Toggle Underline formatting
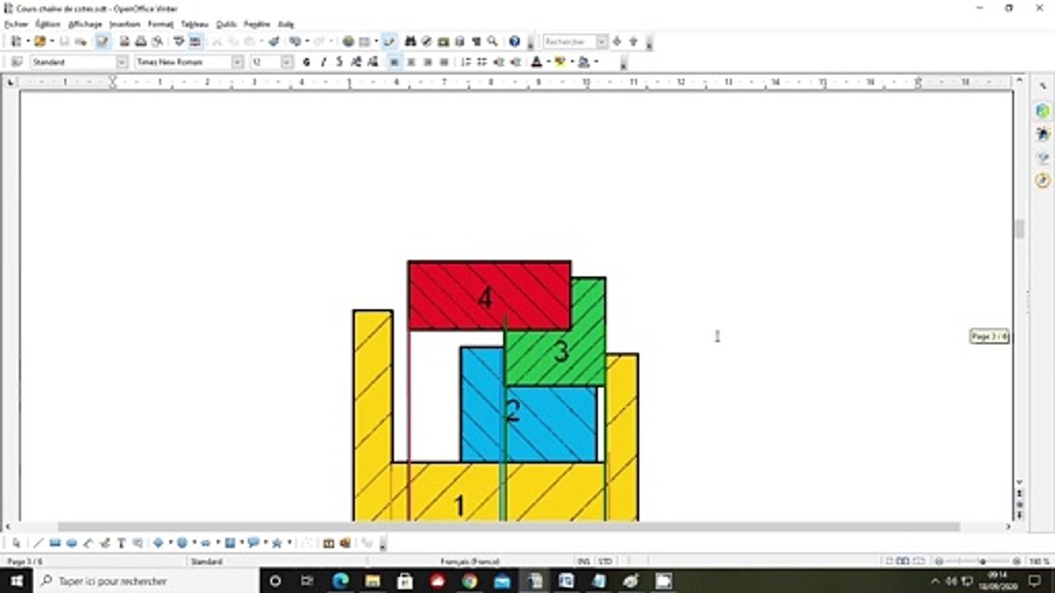This screenshot has height=593, width=1055. [x=339, y=62]
